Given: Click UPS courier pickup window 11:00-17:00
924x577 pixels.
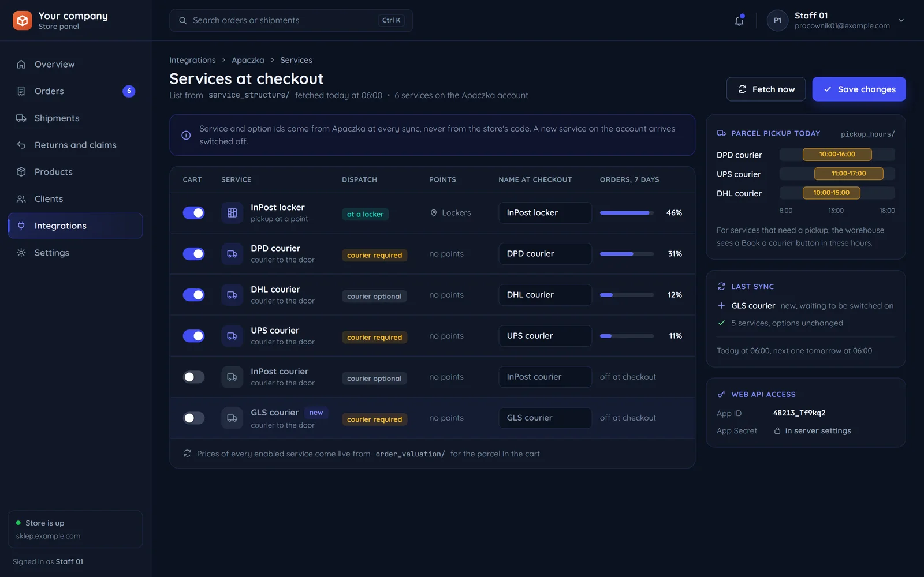Looking at the screenshot, I should [x=849, y=174].
